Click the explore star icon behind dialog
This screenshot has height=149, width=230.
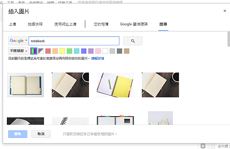203,146
